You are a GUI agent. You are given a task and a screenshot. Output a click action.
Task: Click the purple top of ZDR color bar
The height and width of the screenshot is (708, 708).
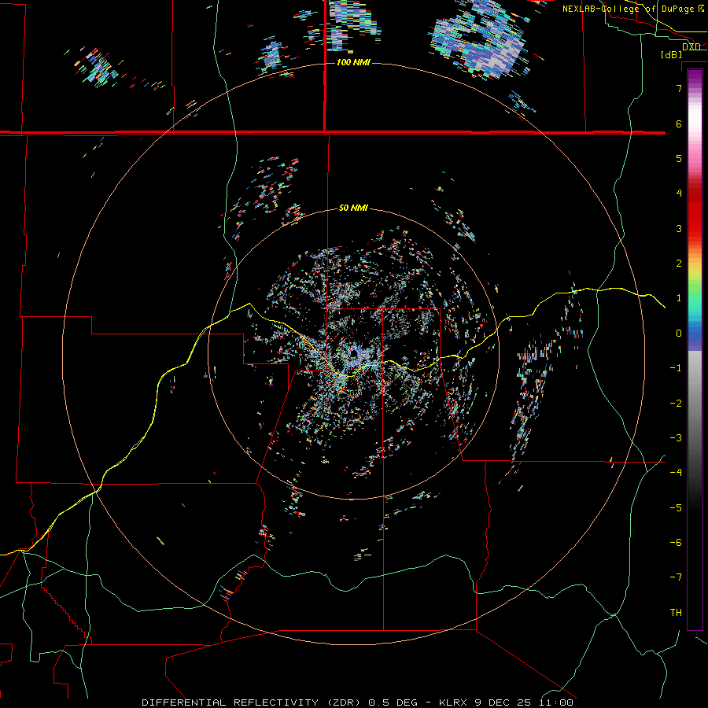pyautogui.click(x=695, y=77)
